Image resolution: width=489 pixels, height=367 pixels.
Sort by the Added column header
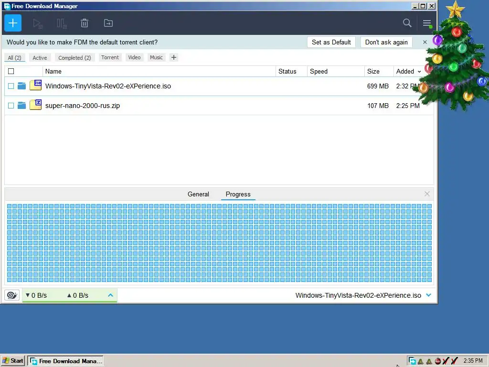tap(405, 72)
